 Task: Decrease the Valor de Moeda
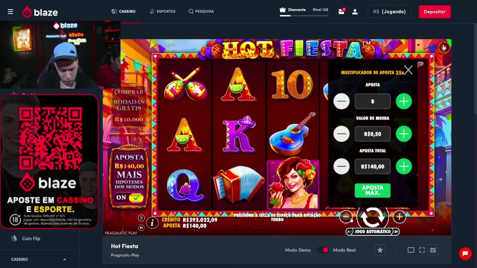point(341,134)
